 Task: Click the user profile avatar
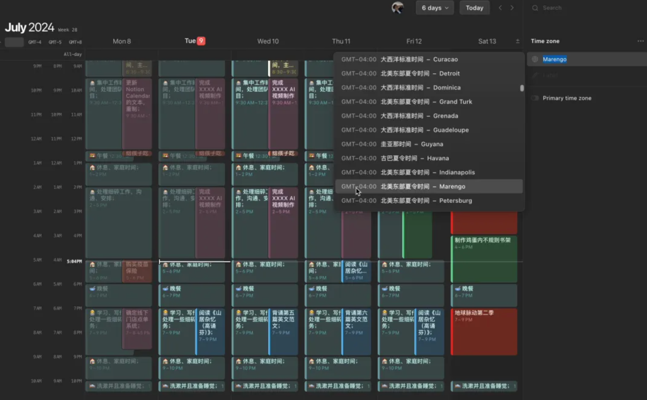click(397, 8)
